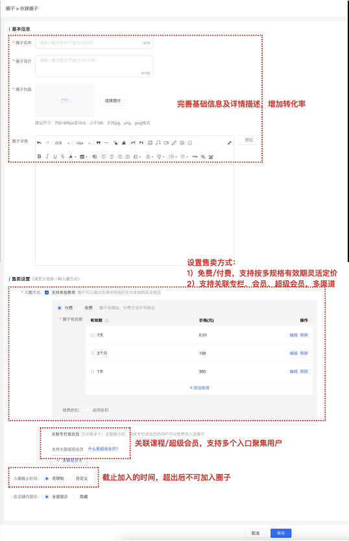
Task: Open the background color dropdown
Action: tap(83, 157)
